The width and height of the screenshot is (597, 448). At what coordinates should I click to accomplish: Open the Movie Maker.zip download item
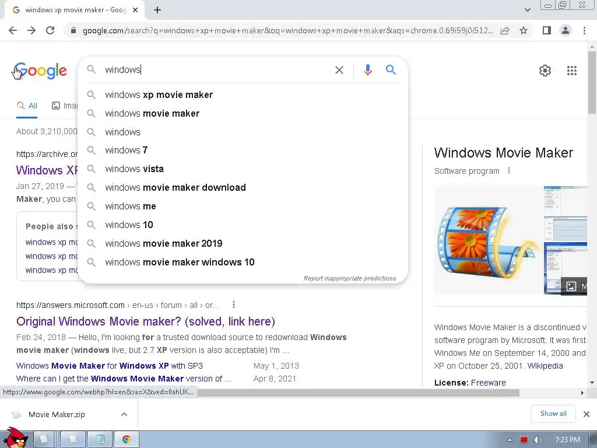pos(57,415)
